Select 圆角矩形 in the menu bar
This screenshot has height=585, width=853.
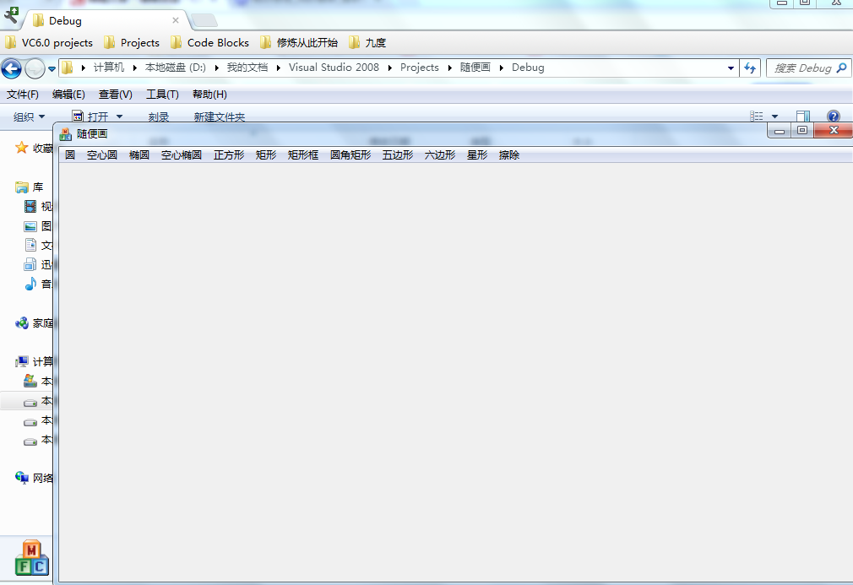(350, 155)
